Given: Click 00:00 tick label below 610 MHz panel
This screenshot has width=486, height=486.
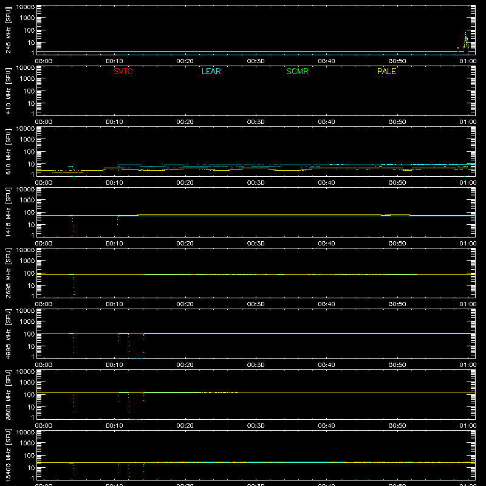Looking at the screenshot, I should (44, 183).
